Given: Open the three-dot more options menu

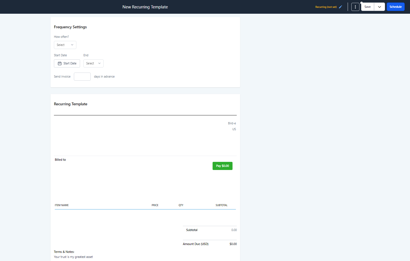Looking at the screenshot, I should pyautogui.click(x=355, y=7).
